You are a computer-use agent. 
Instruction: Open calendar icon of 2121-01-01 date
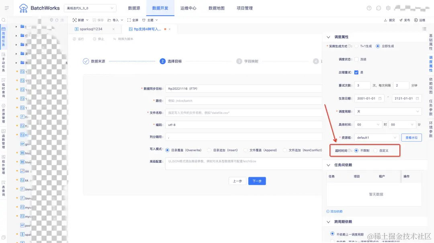click(417, 98)
